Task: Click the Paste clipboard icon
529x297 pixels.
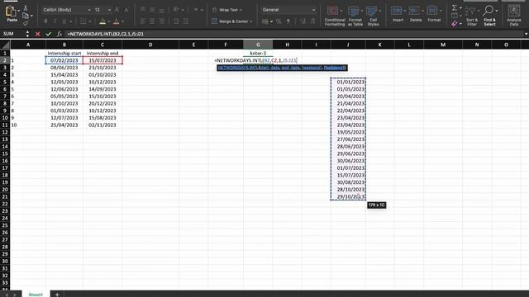Action: (11, 12)
